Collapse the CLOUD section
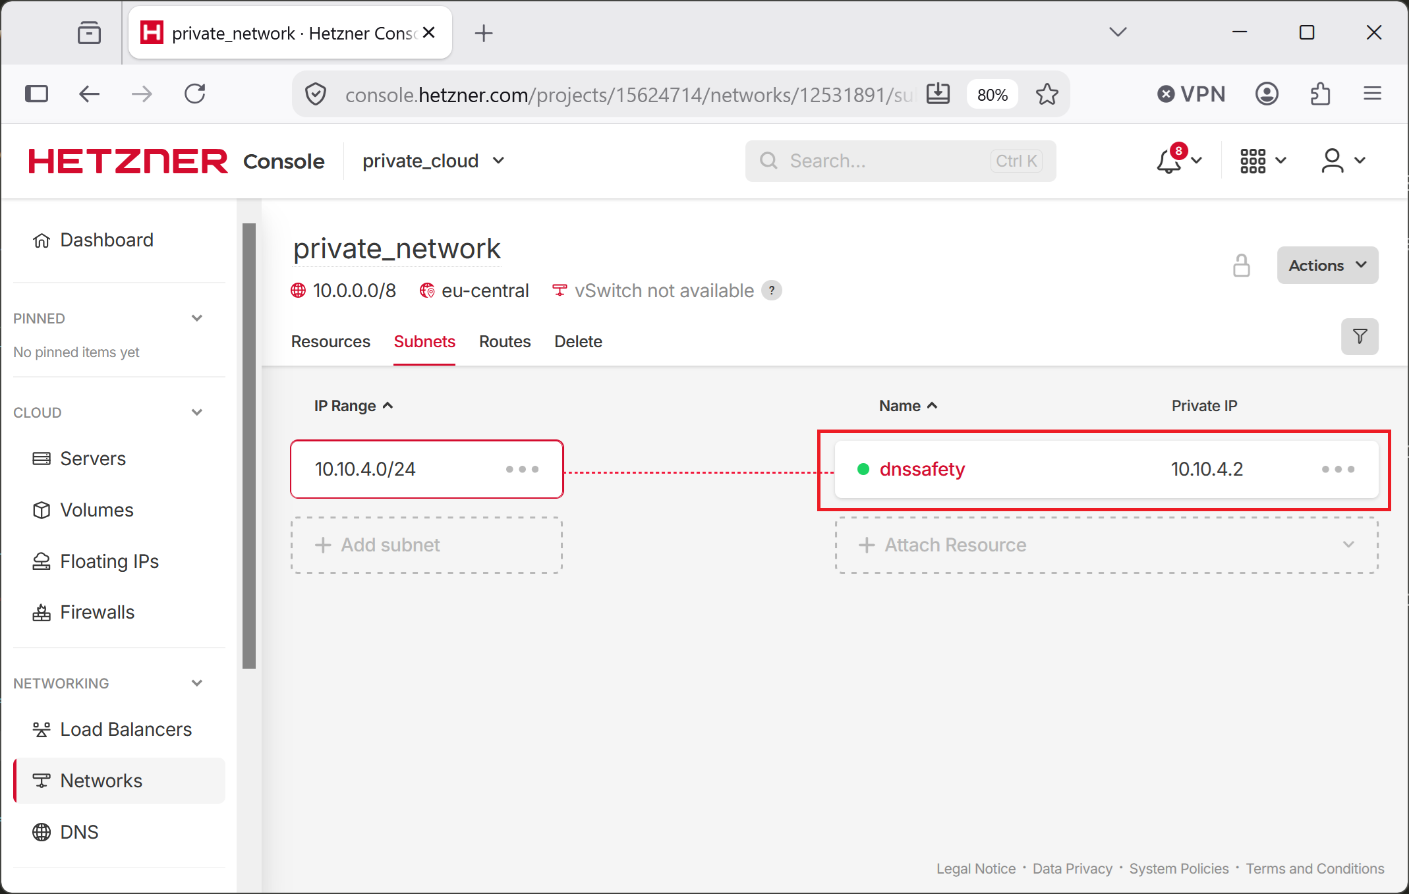Image resolution: width=1409 pixels, height=894 pixels. click(x=196, y=412)
